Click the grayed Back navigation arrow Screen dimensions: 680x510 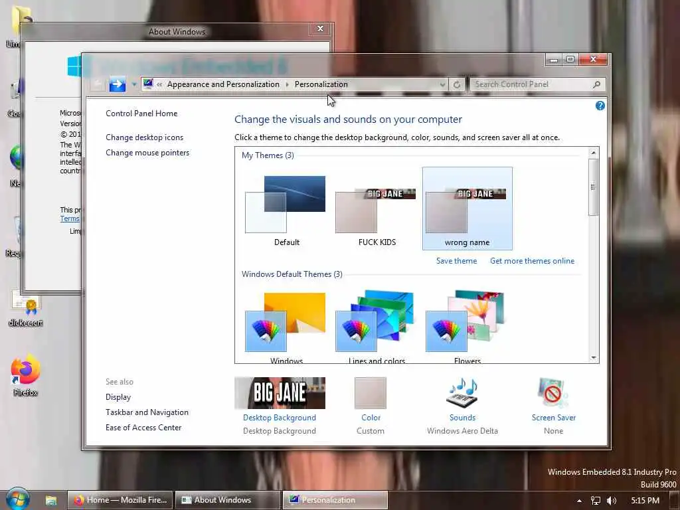[x=98, y=84]
